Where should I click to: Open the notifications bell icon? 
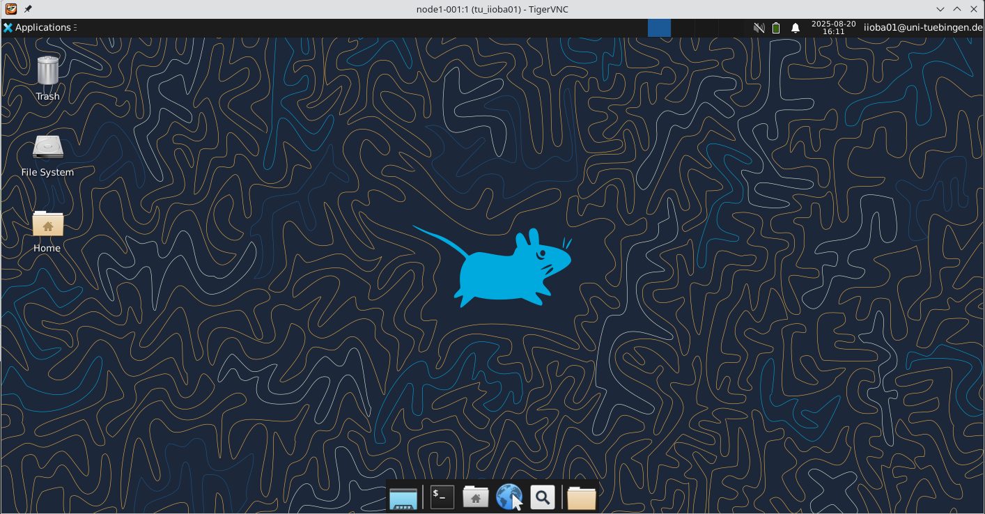[796, 28]
